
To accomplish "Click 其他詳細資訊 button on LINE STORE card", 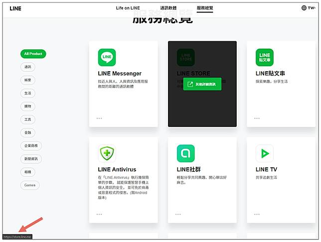I will [x=202, y=84].
